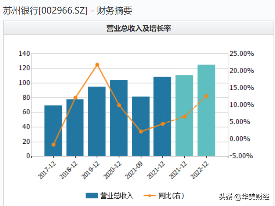Click the orange growth point at 2017-12
This screenshot has width=275, height=206.
tap(54, 144)
